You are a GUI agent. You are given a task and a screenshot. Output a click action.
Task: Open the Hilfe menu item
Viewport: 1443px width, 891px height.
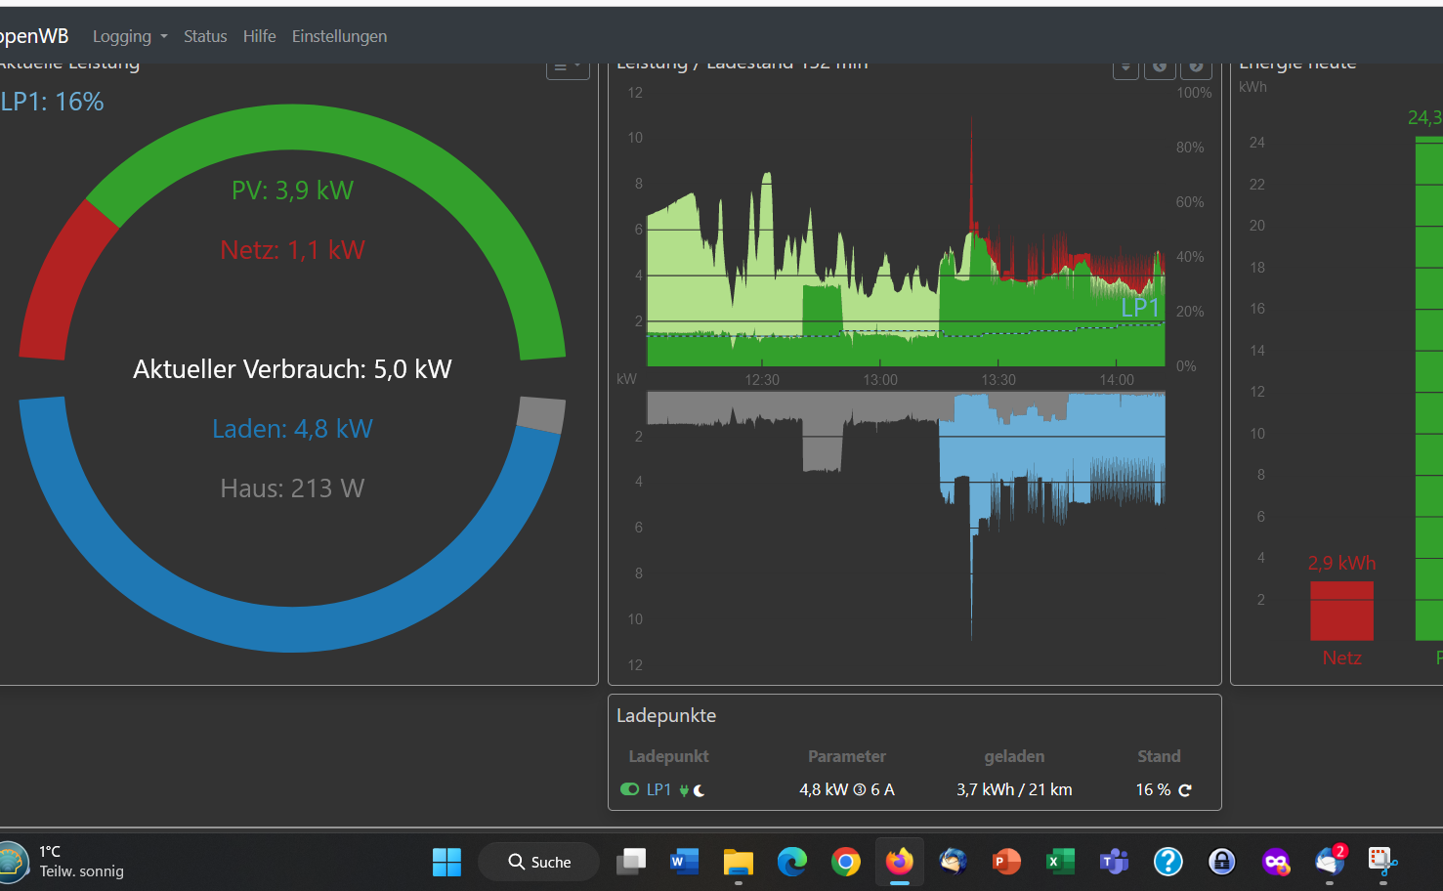tap(259, 36)
